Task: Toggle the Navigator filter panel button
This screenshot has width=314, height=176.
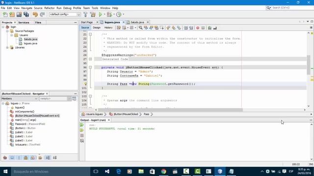Action: coord(74,99)
